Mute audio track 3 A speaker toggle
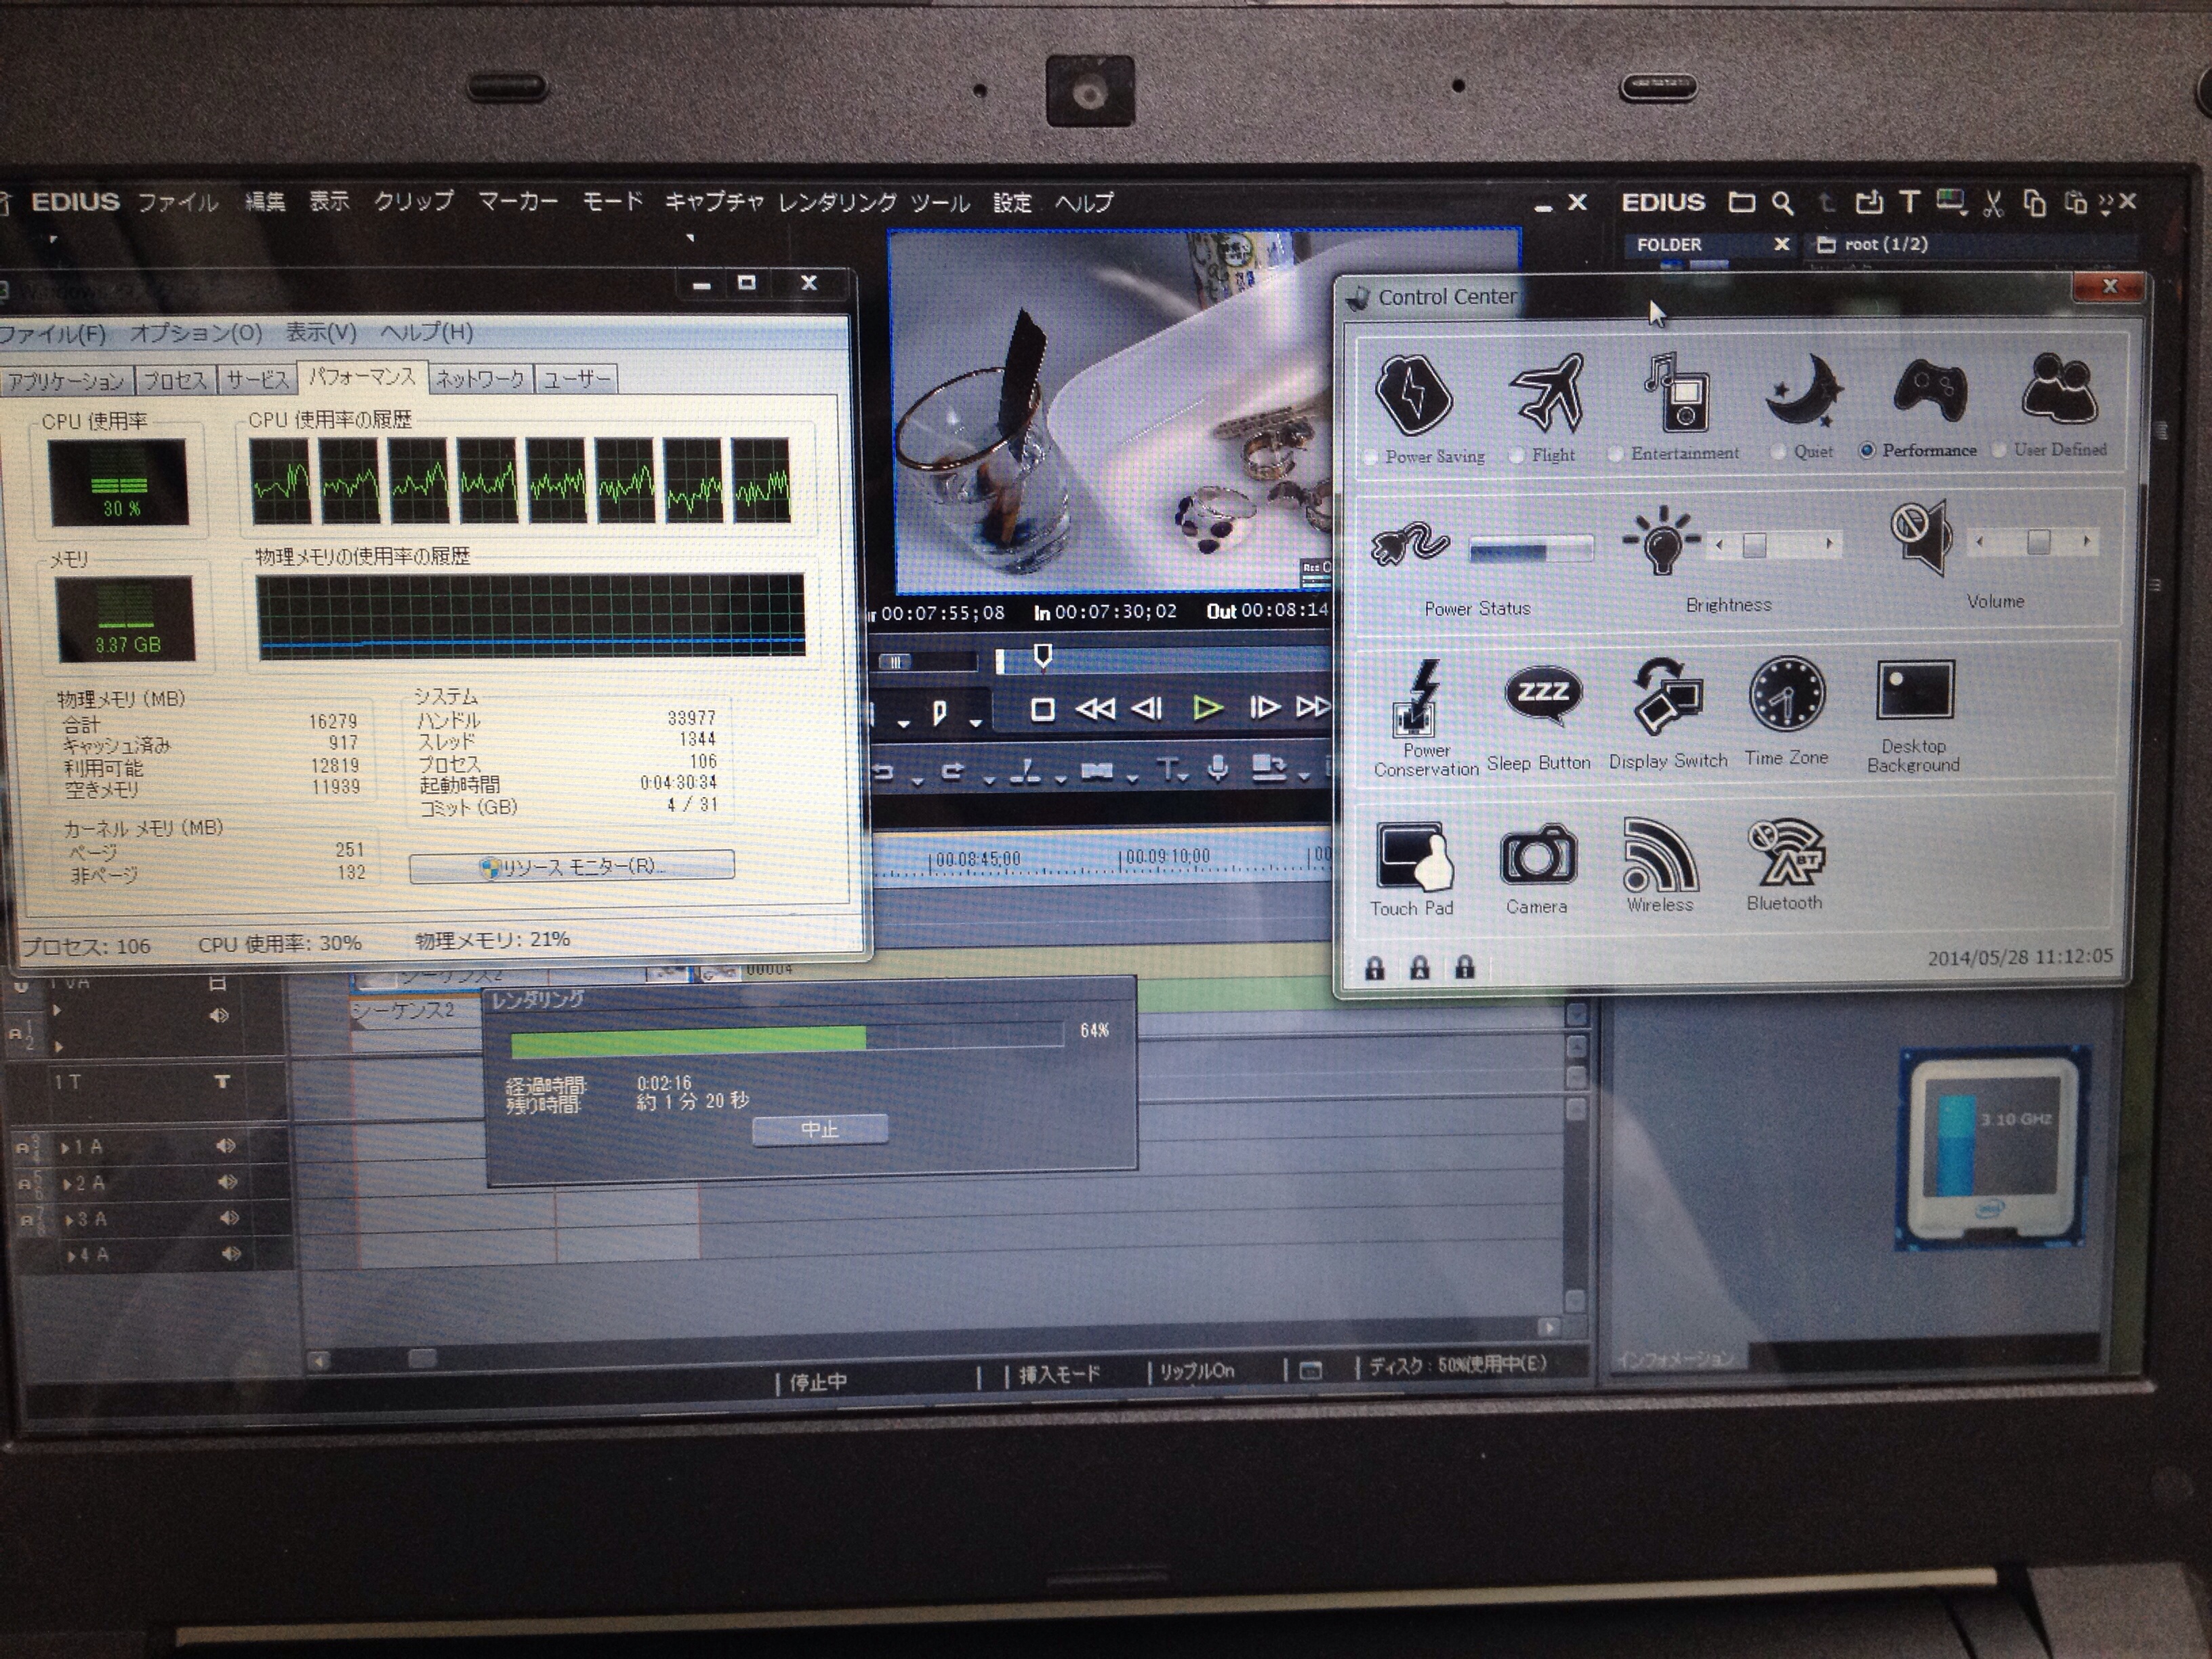Screen dimensions: 2212x1659 coord(230,1218)
